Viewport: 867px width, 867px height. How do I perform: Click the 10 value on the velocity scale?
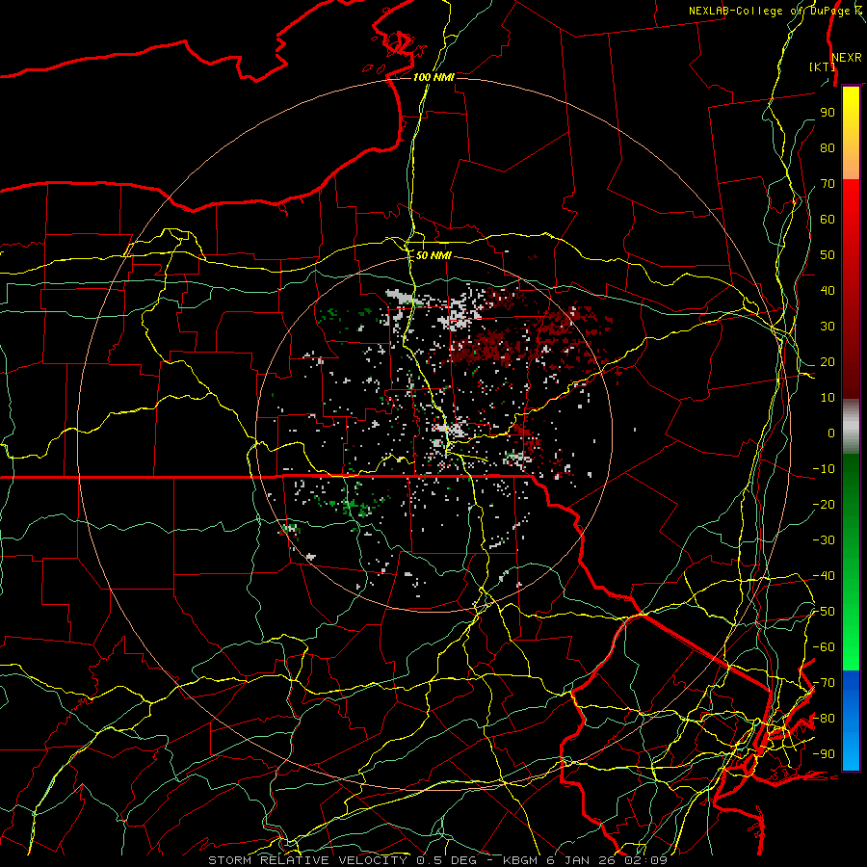click(828, 398)
